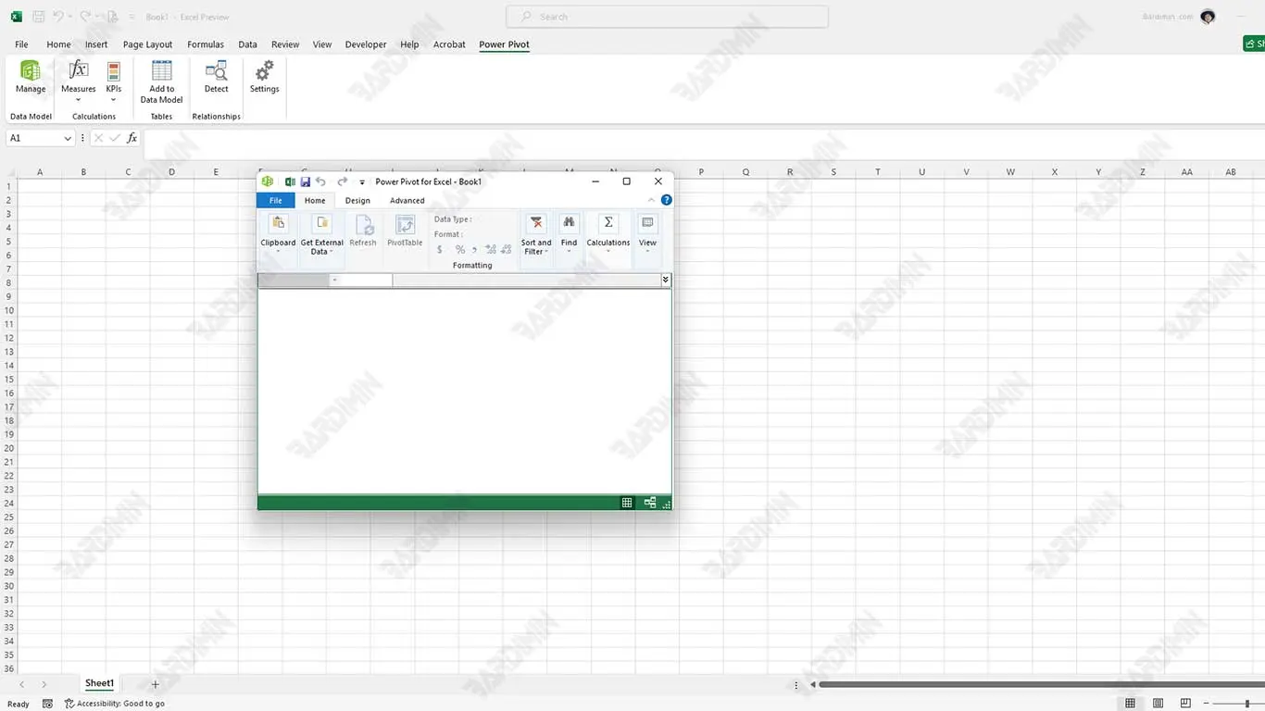
Task: Expand the Power Pivot formula bar chevron
Action: pos(665,280)
